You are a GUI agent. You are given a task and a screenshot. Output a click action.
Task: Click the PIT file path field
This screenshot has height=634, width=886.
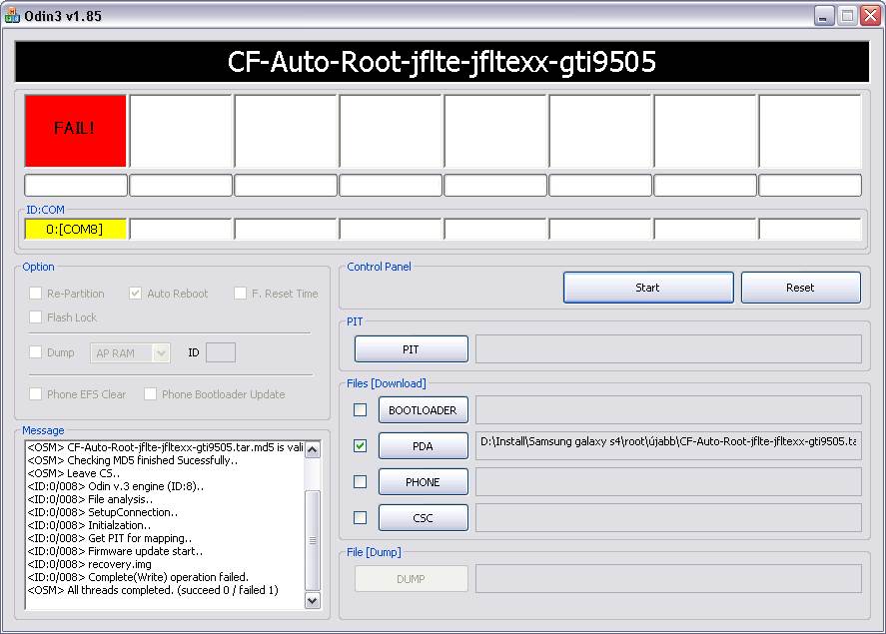pyautogui.click(x=668, y=348)
